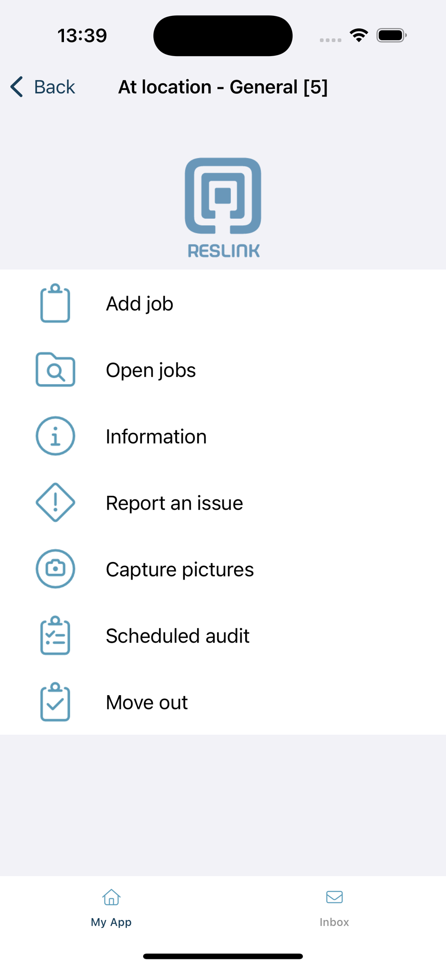
Task: Select the "Information" label
Action: [156, 436]
